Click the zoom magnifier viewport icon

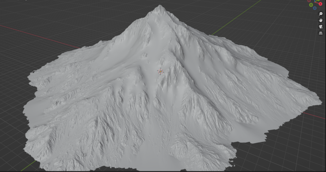pyautogui.click(x=321, y=14)
